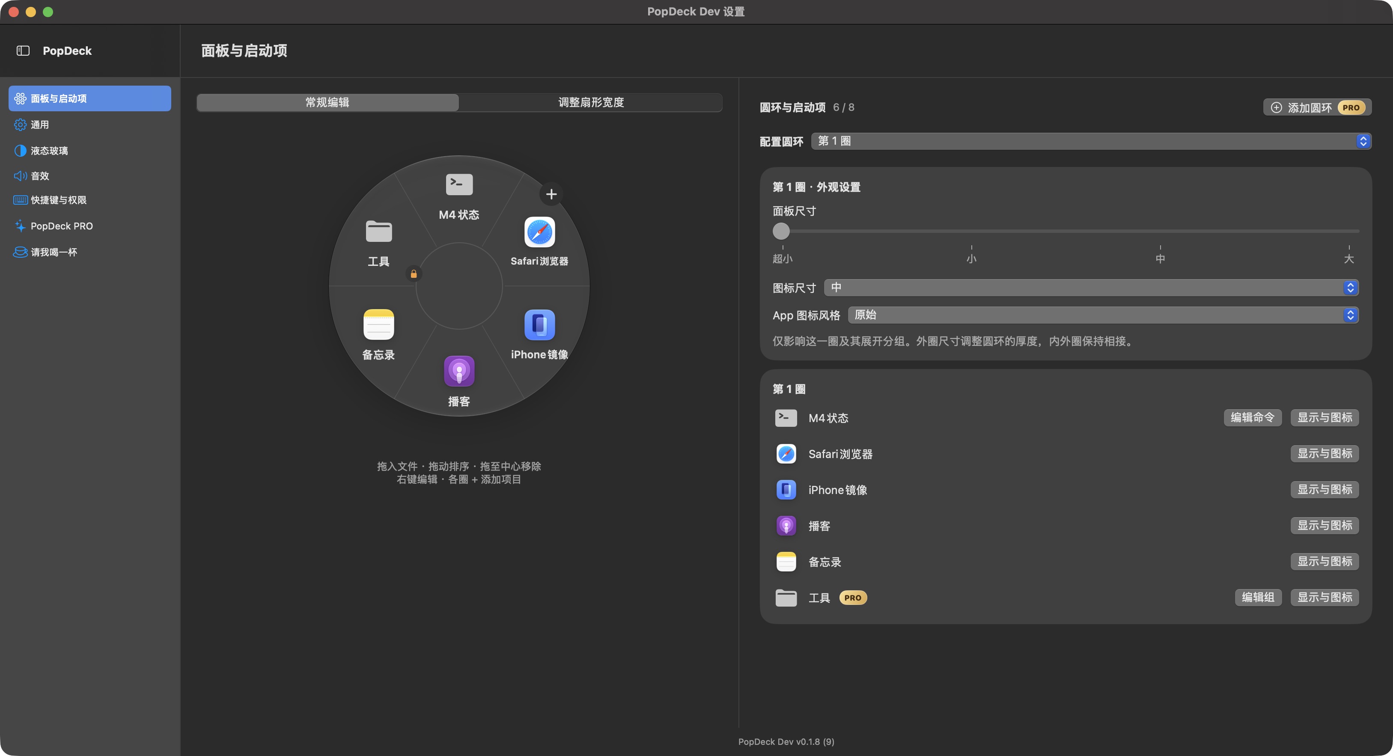Click the iPhone镜像 icon in the list

[786, 490]
